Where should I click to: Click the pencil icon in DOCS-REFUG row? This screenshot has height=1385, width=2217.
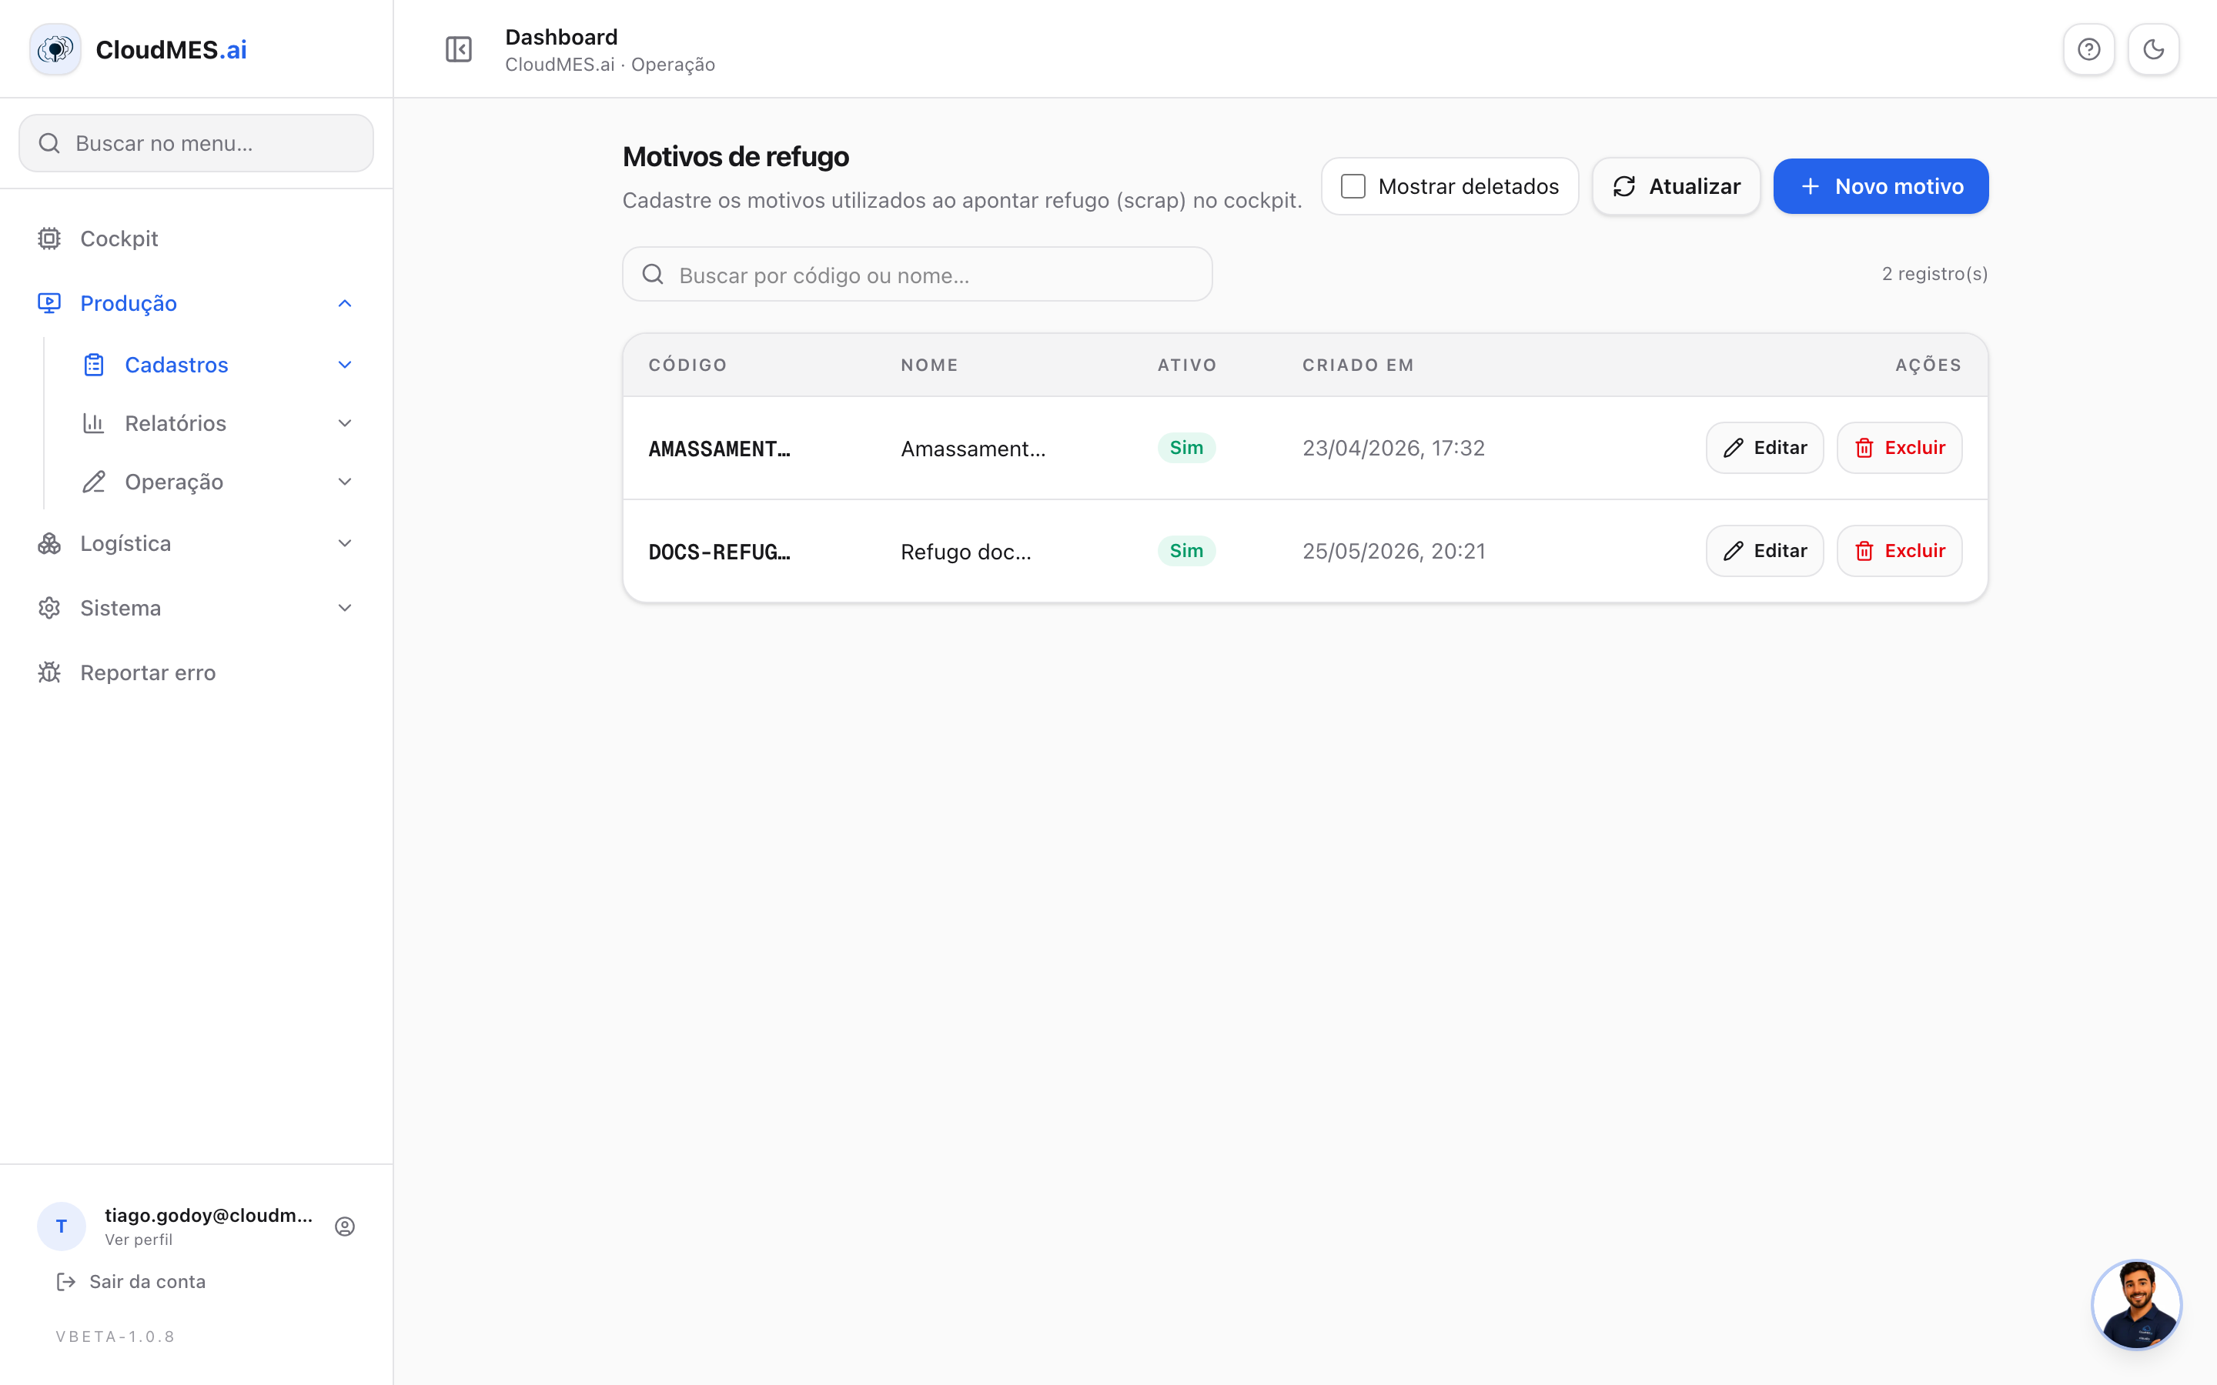pyautogui.click(x=1734, y=550)
